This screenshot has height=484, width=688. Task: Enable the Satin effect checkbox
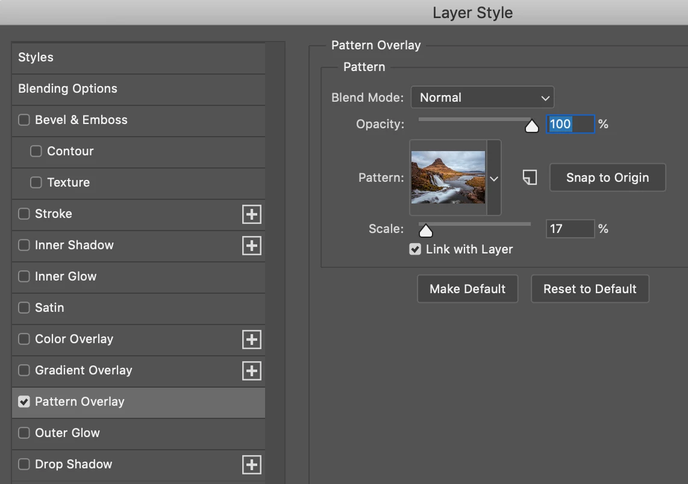(24, 308)
